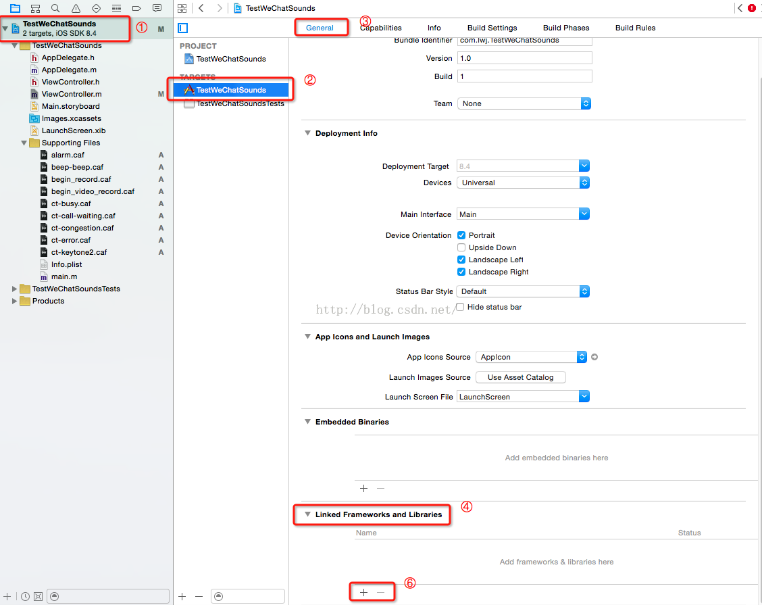
Task: Toggle the Portrait orientation checkbox
Action: pyautogui.click(x=461, y=235)
